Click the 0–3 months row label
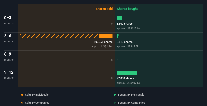 click(9, 20)
